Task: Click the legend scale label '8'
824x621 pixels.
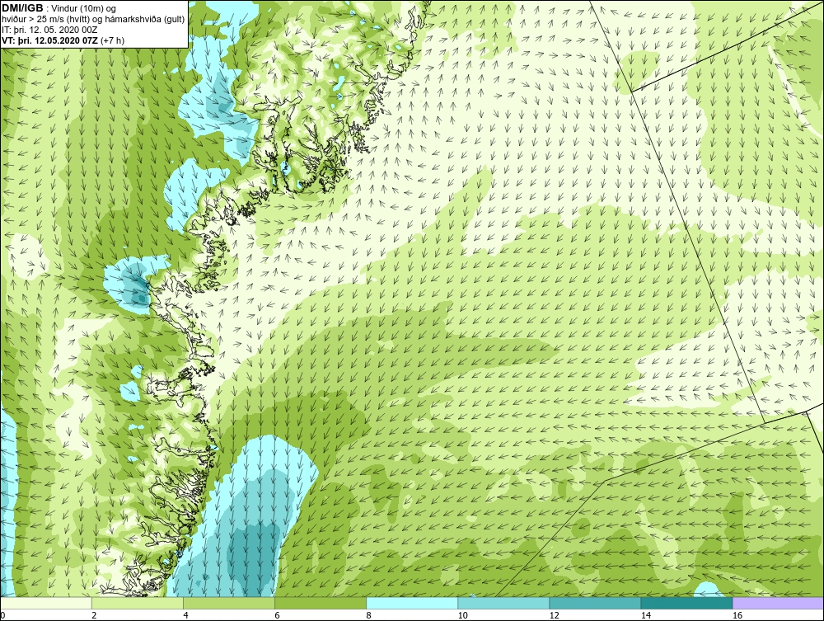Action: 368,615
